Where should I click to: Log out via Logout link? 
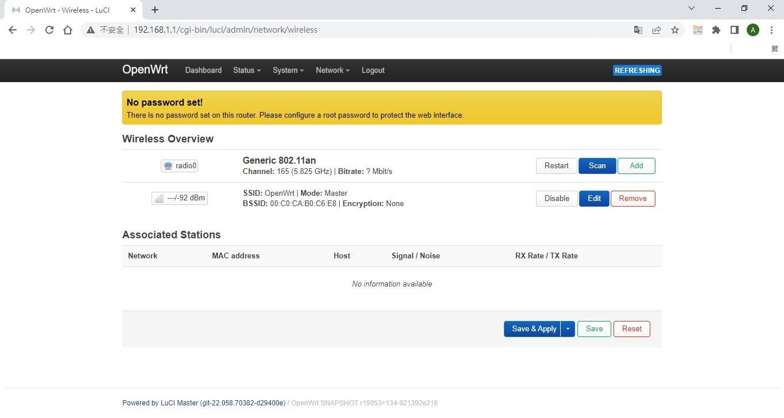pos(373,71)
